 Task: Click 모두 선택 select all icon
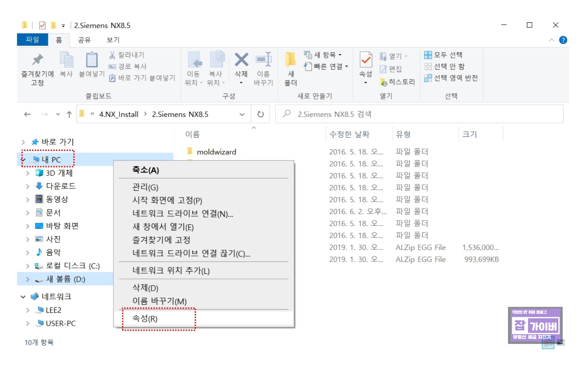click(x=428, y=55)
